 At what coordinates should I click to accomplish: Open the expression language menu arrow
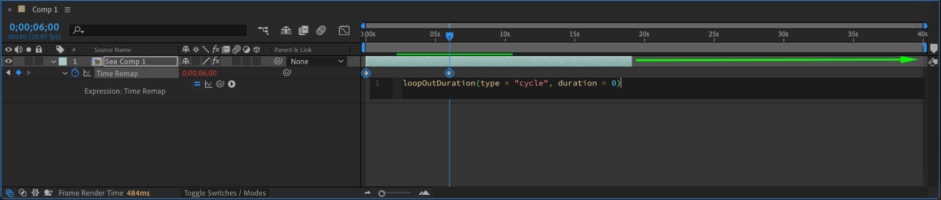(232, 84)
